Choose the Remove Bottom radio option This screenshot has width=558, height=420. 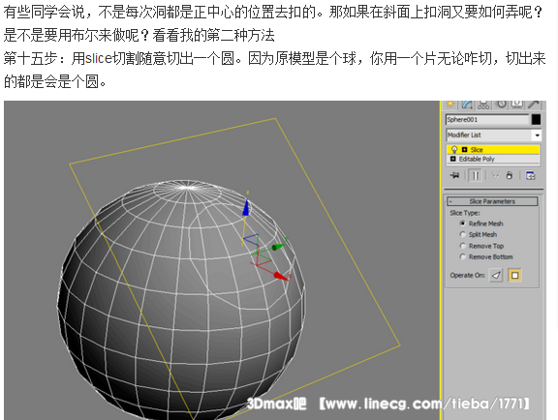462,256
